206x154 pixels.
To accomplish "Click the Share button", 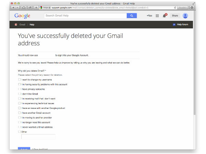I will [175, 16].
